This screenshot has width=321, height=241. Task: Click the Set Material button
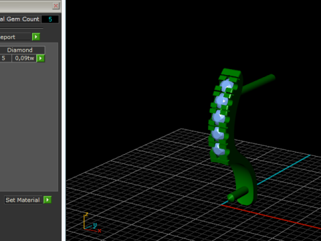click(x=23, y=200)
